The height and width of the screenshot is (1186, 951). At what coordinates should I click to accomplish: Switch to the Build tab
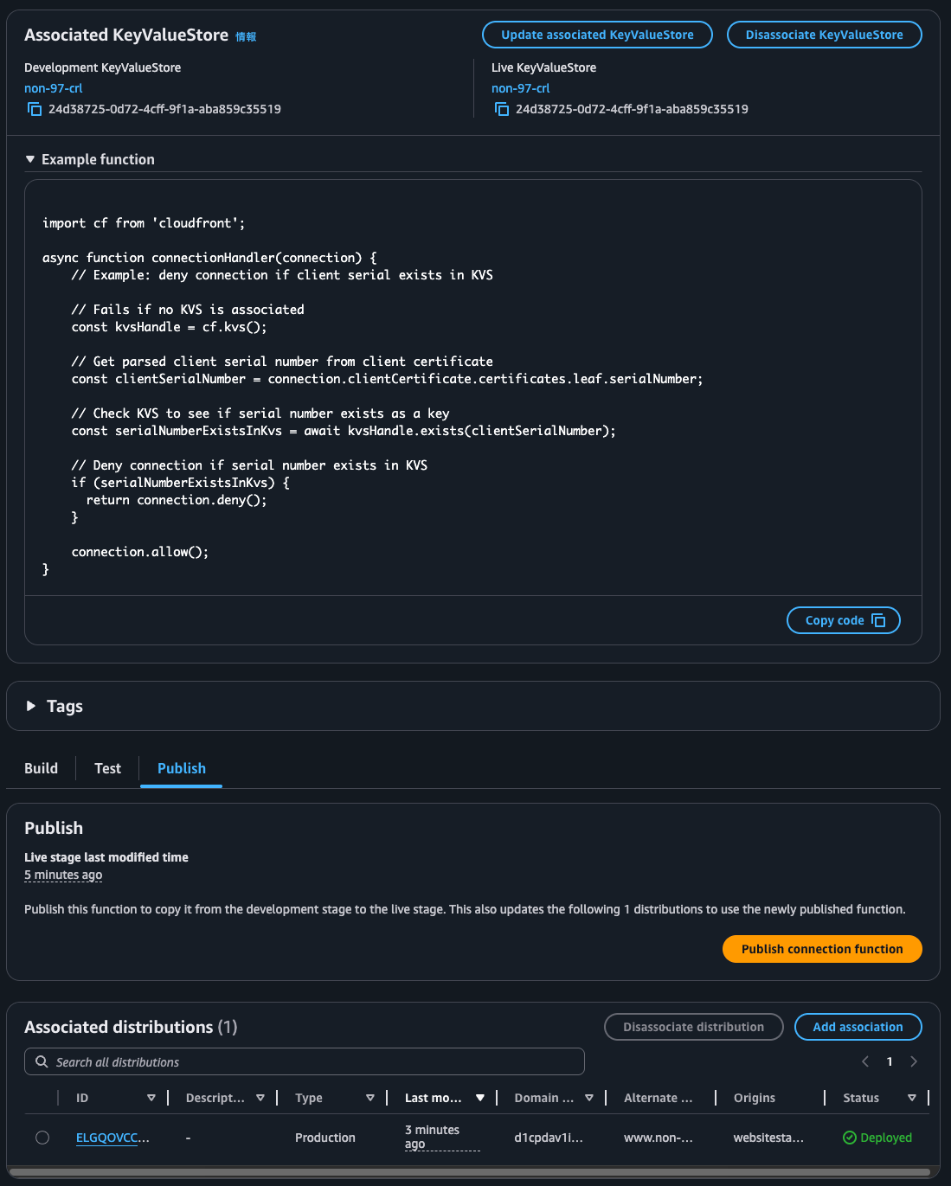(41, 768)
